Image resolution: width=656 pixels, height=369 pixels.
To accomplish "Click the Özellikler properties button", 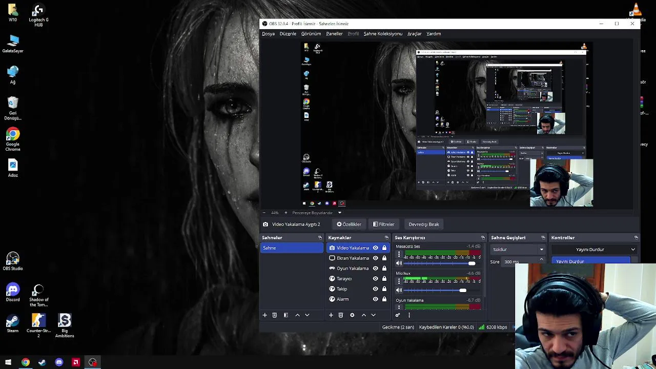I will 348,224.
